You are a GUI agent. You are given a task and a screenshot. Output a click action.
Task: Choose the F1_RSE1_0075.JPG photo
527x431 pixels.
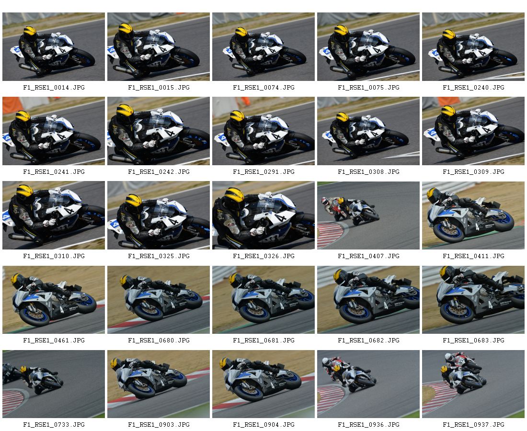(368, 47)
